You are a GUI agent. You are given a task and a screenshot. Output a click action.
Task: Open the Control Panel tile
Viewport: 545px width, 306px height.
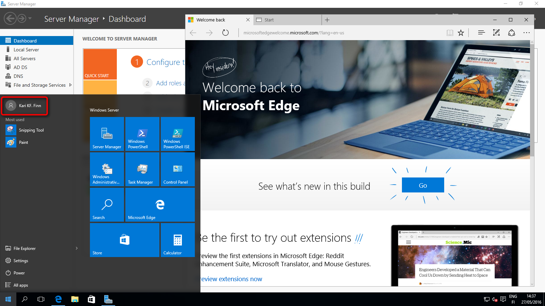[178, 169]
